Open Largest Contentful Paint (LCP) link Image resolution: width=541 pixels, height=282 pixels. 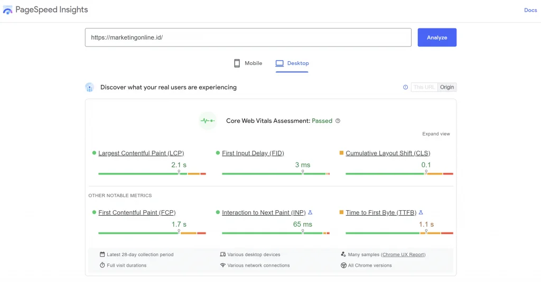pyautogui.click(x=141, y=153)
